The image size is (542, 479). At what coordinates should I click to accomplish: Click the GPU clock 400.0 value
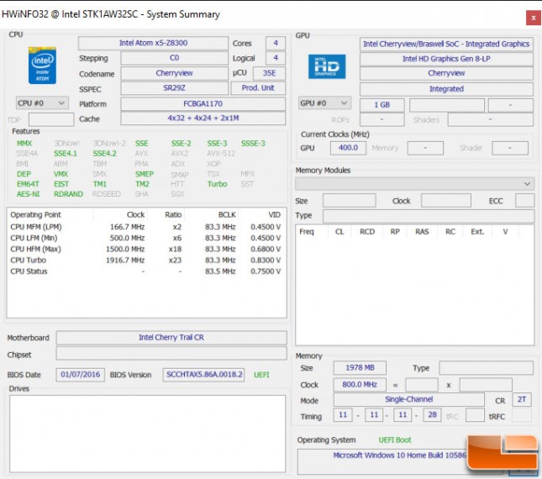pyautogui.click(x=348, y=148)
